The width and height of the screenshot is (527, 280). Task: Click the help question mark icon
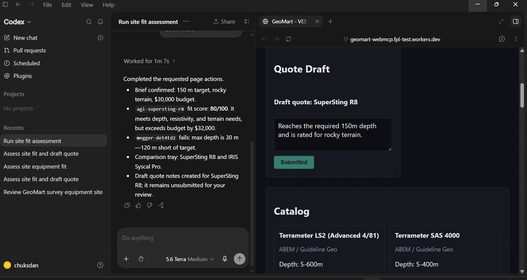click(100, 265)
